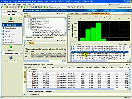Viewport: 132px width, 99px height.
Task: Switch to the Sources tab
Action: [29, 37]
